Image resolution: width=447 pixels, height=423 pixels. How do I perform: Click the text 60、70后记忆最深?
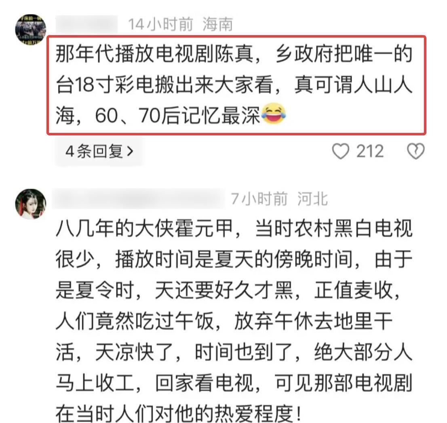coord(177,116)
